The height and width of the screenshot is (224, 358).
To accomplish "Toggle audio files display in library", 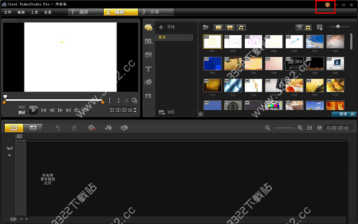I will (241, 27).
